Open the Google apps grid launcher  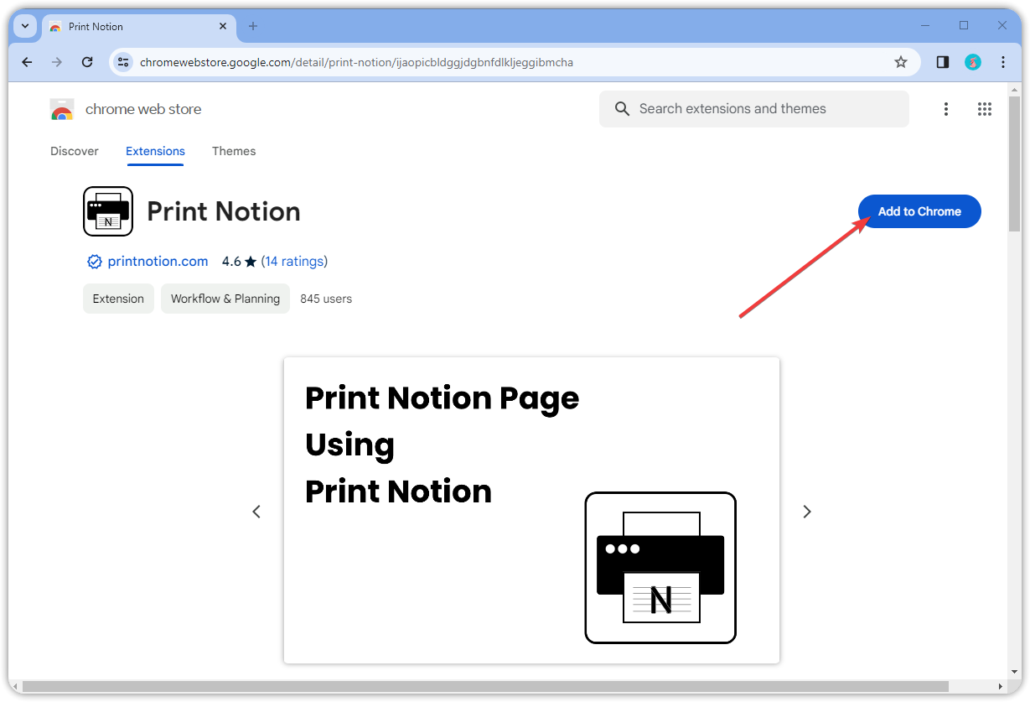(x=985, y=109)
